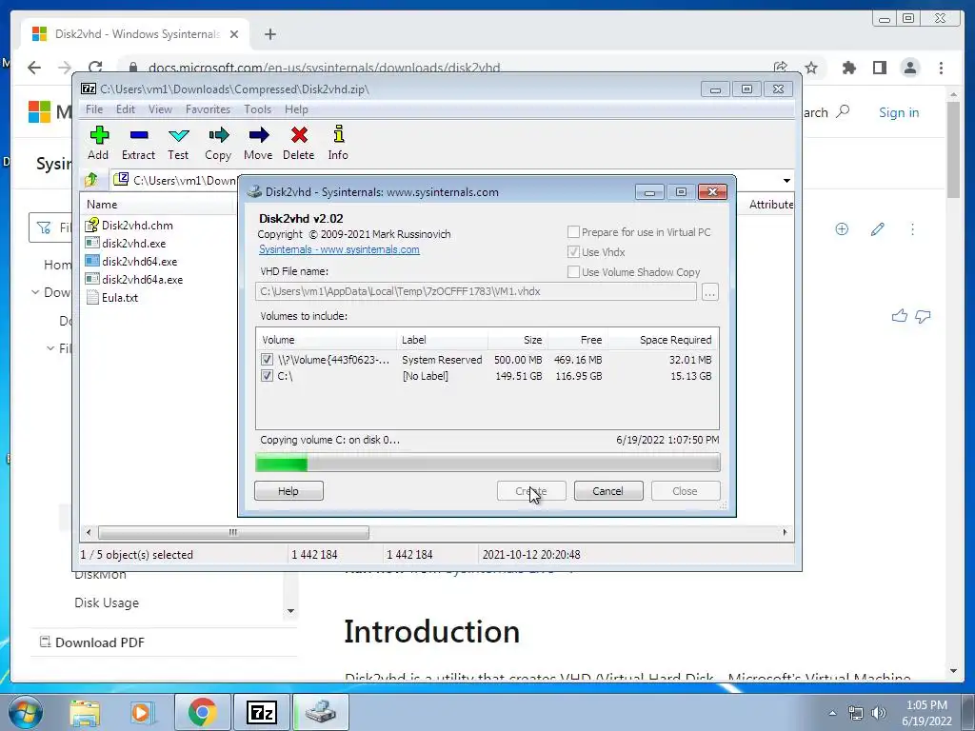Select Disk2vhd.chm file icon

pyautogui.click(x=92, y=225)
